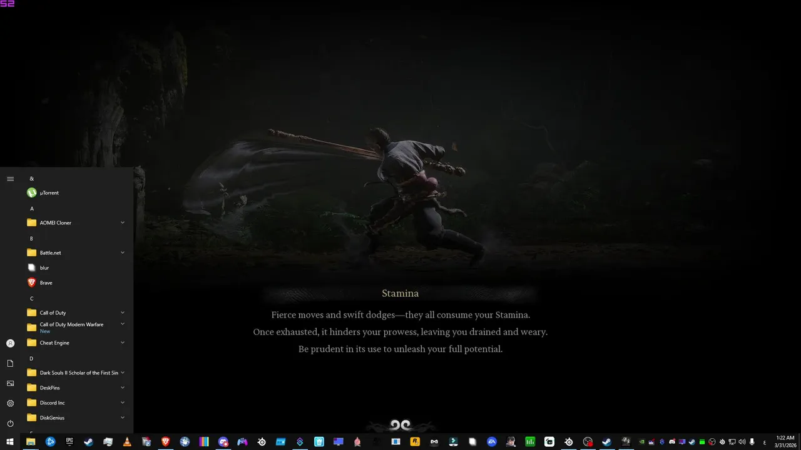
Task: Click the 'A' alphabet section header
Action: point(32,209)
